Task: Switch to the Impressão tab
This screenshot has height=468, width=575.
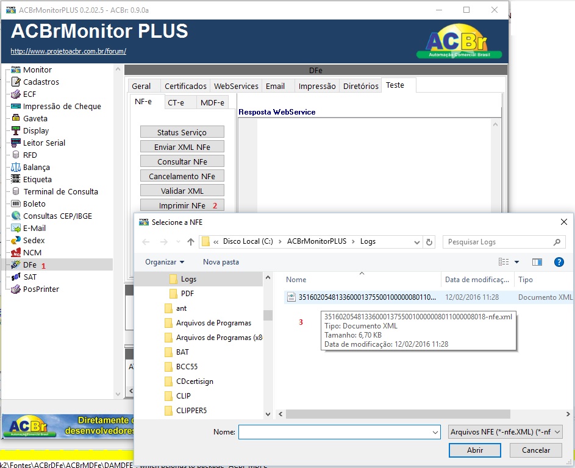Action: [x=317, y=86]
